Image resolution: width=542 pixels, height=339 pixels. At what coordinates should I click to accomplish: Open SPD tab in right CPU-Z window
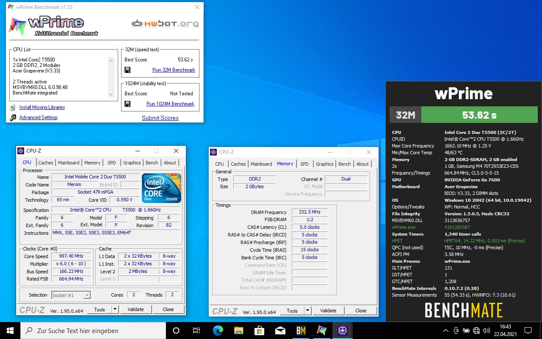(x=304, y=164)
